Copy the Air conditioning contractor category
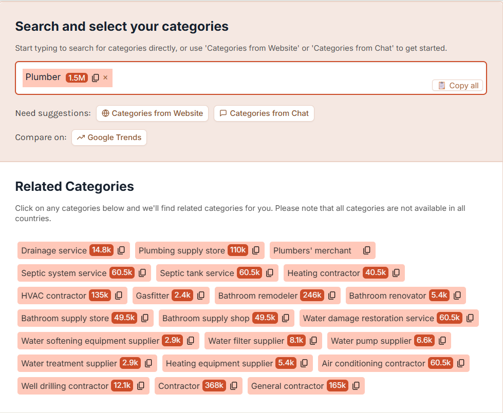The width and height of the screenshot is (503, 413). pyautogui.click(x=461, y=363)
